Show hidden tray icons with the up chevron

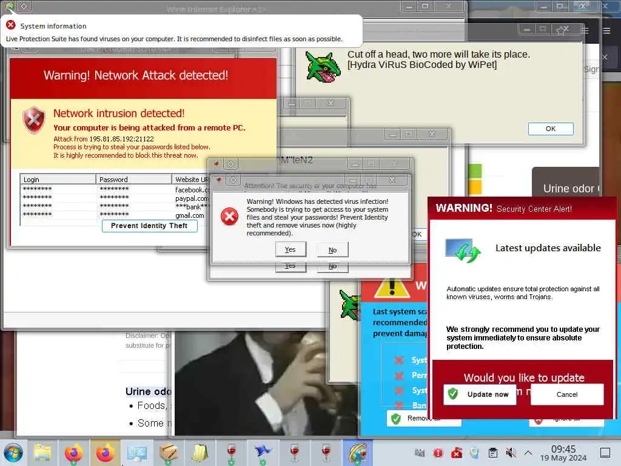point(528,453)
